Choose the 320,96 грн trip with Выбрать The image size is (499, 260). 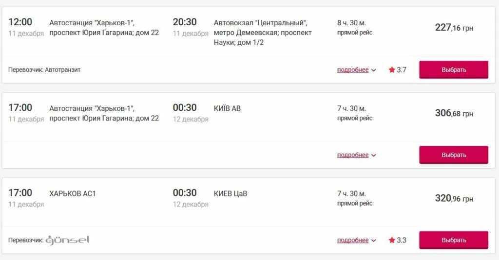point(454,240)
